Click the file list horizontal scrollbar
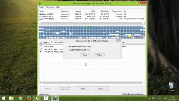This screenshot has width=179, height=101. coord(92,82)
